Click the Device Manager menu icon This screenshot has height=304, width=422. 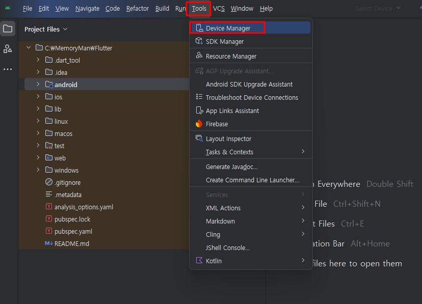tap(199, 28)
